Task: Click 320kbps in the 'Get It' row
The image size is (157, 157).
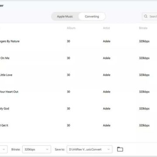Action: [x=144, y=125]
